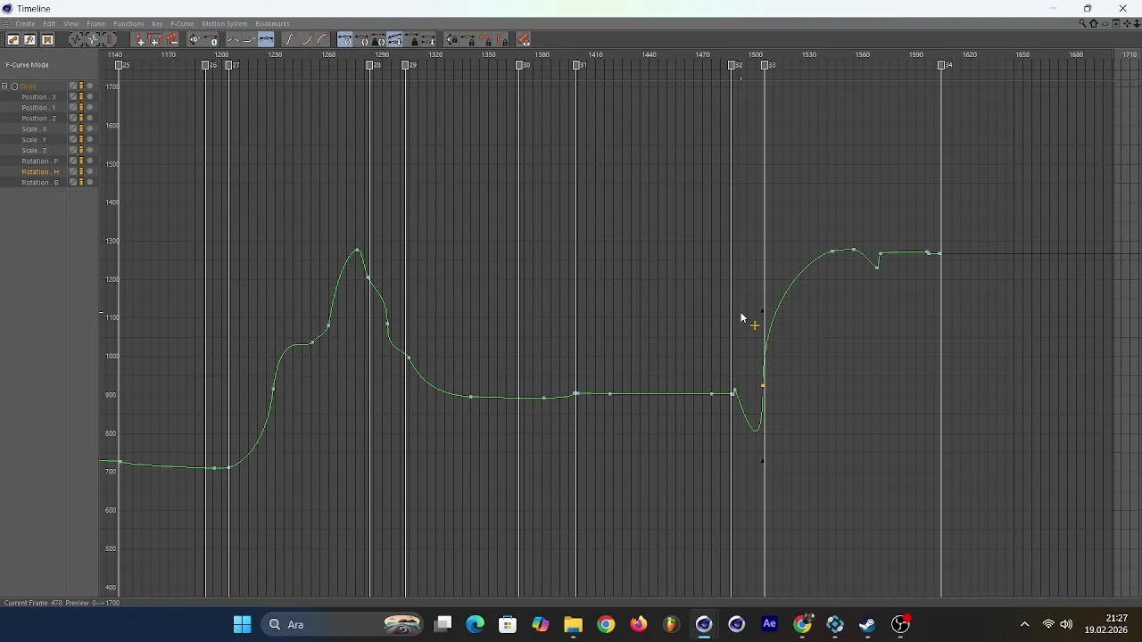This screenshot has height=642, width=1142.
Task: Select the F-Curve Mode toolbar icon
Action: point(29,40)
